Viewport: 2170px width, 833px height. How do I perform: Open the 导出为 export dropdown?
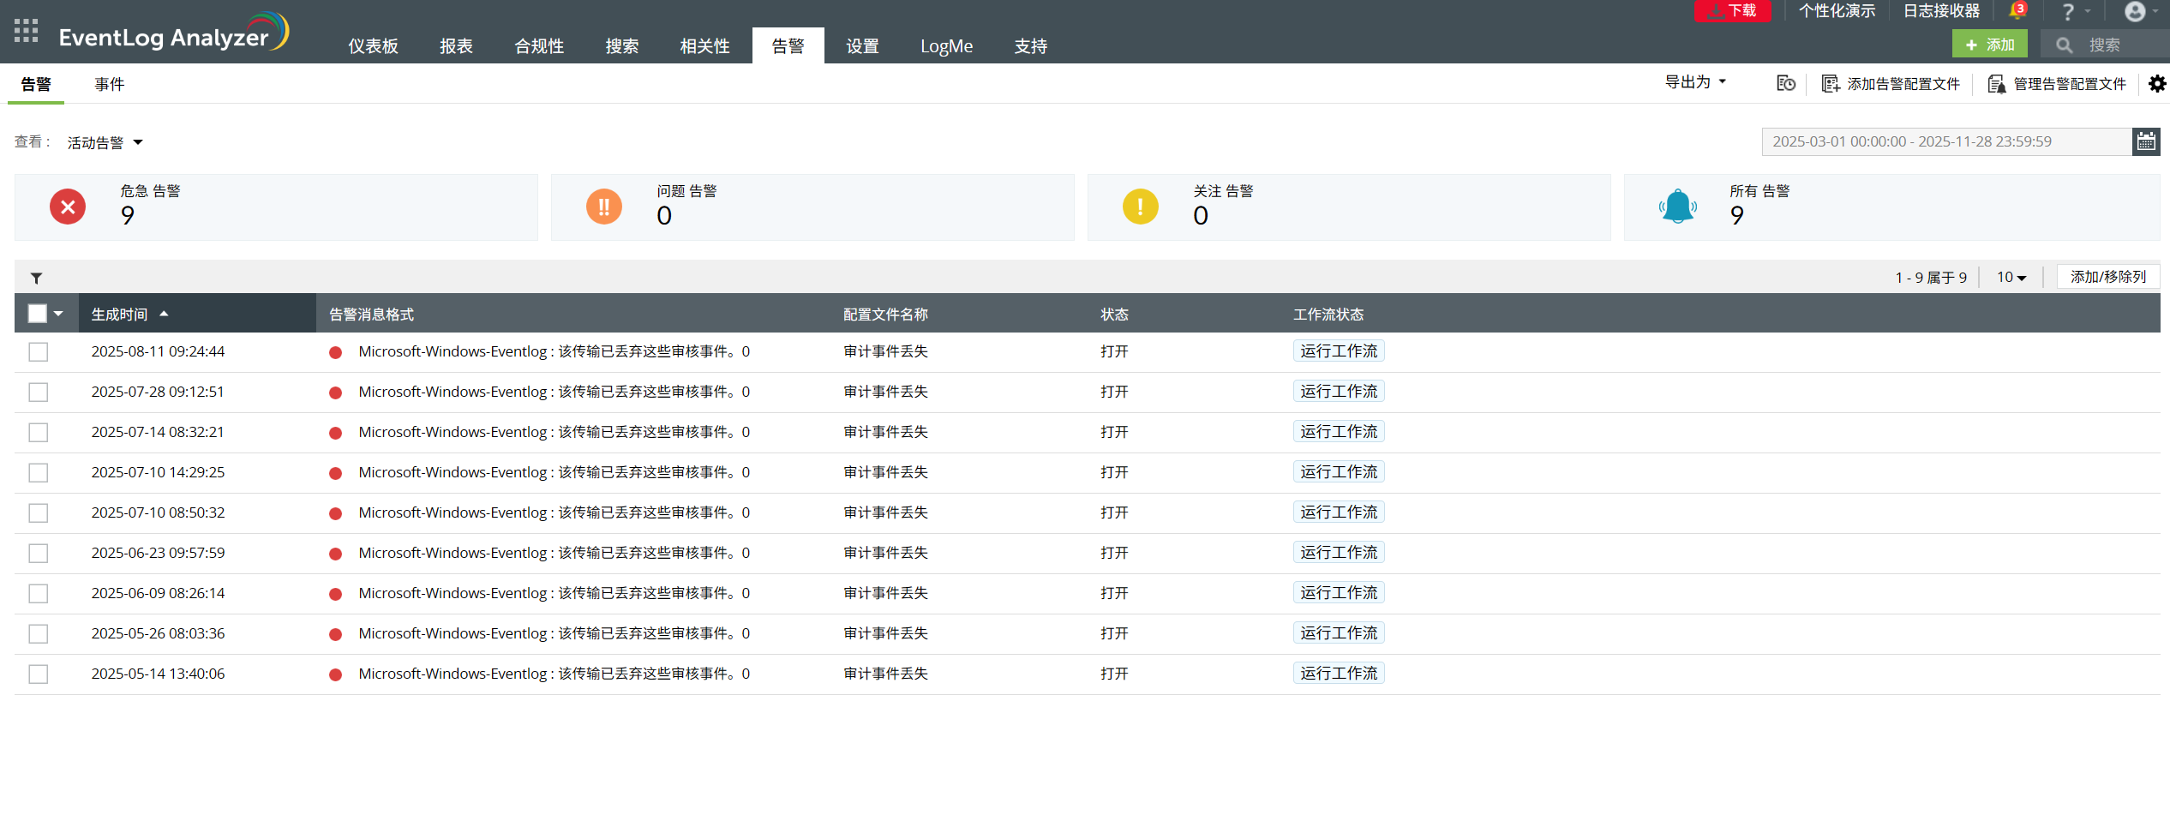point(1694,82)
